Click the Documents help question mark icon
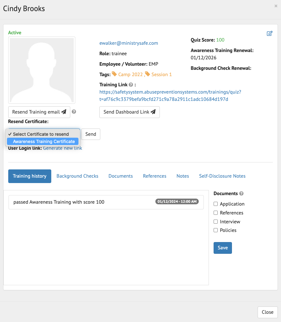This screenshot has height=322, width=281. pyautogui.click(x=241, y=194)
